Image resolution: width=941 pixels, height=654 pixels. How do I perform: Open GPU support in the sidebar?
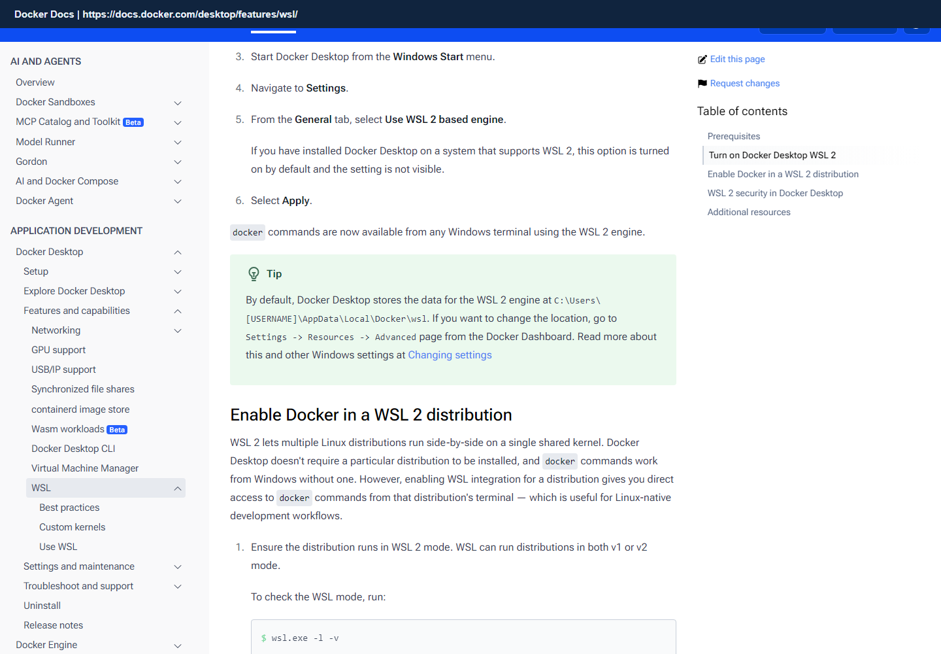pyautogui.click(x=59, y=350)
